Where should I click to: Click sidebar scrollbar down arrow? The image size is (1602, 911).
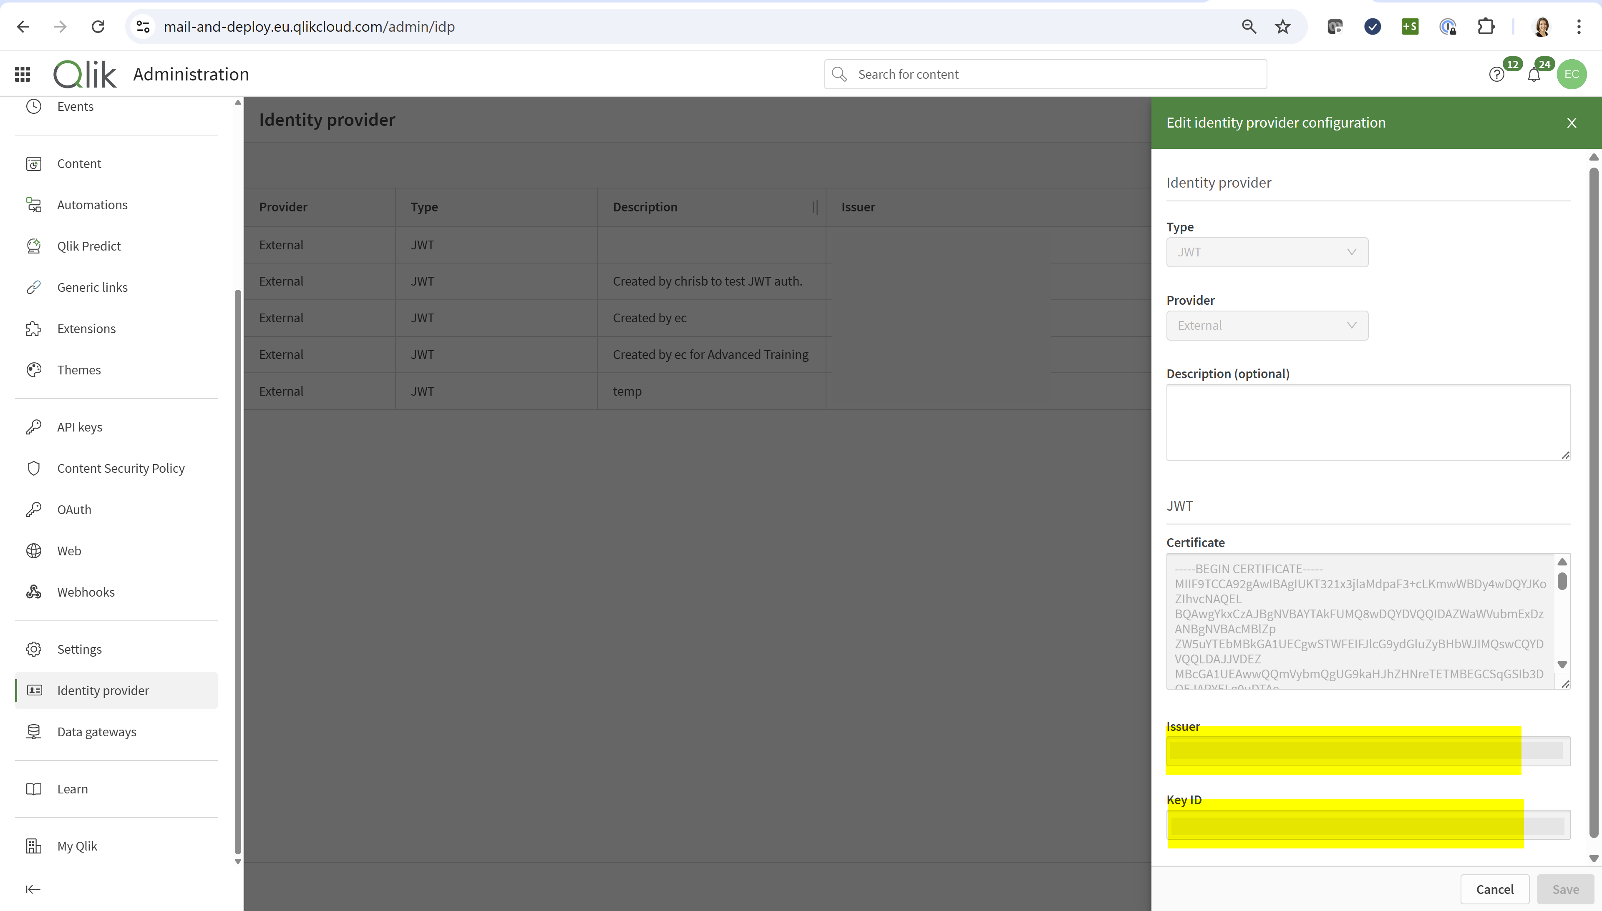(238, 861)
